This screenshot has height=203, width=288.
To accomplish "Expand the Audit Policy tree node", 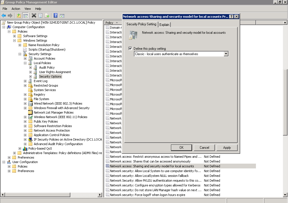I will (30, 67).
